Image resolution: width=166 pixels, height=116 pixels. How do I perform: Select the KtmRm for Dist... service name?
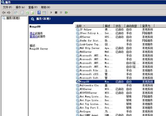(91, 41)
